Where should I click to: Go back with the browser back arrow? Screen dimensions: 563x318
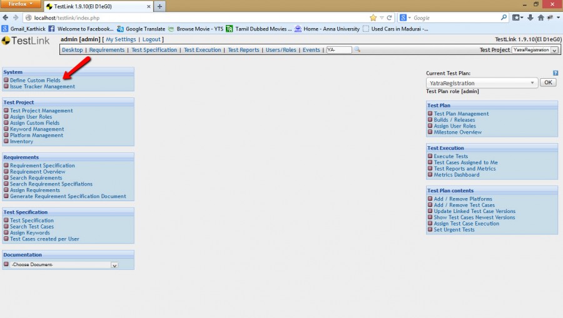coord(6,17)
